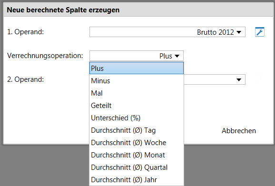Select Durchschnitt (Ø) Quartal option
The height and width of the screenshot is (186, 275).
(137, 167)
